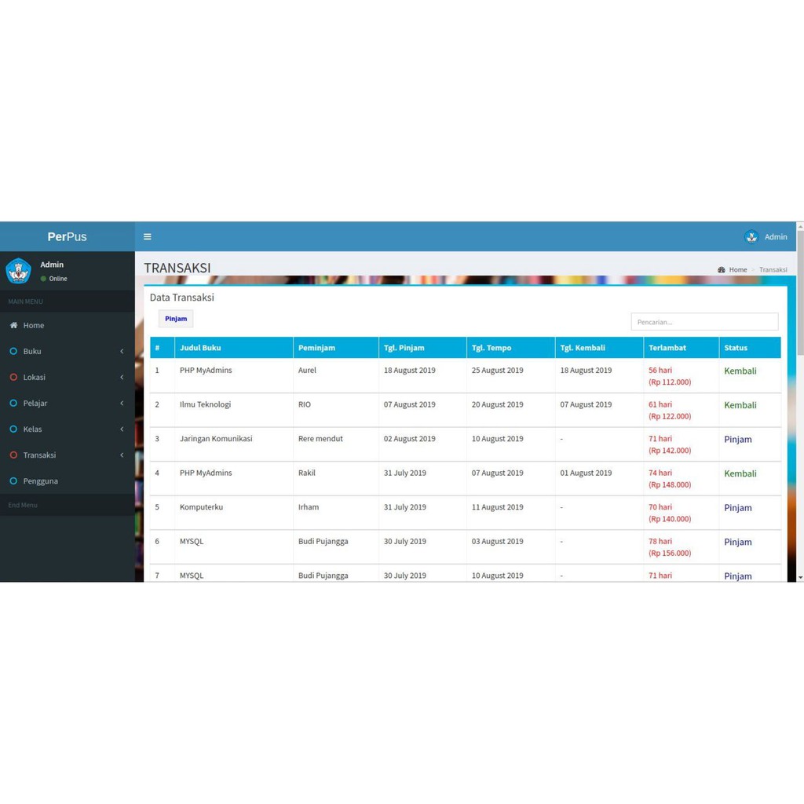This screenshot has width=804, height=804.
Task: Select the Ilmu Teknologi book title
Action: click(x=205, y=404)
